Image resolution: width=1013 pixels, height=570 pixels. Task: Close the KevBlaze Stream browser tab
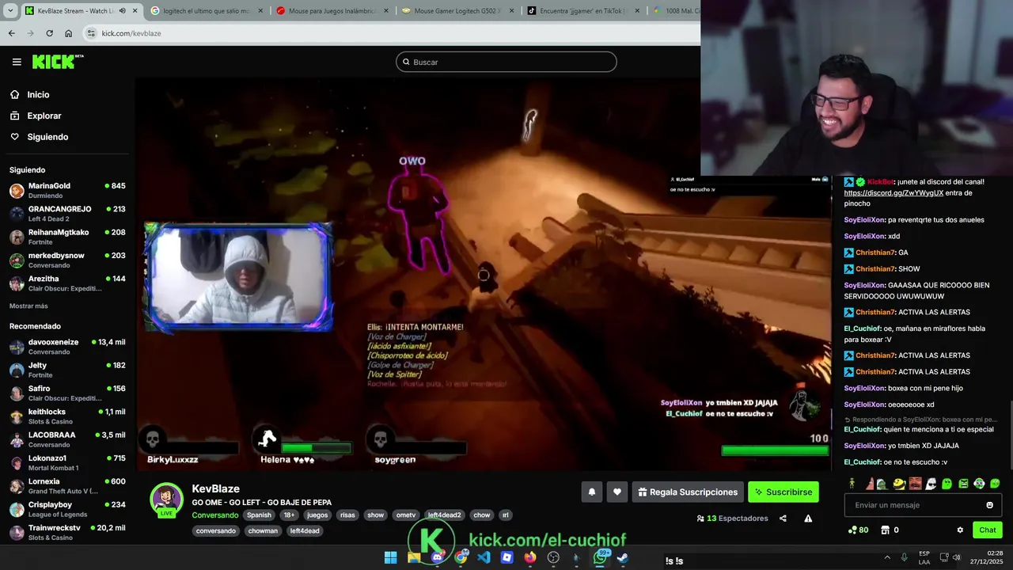pos(135,11)
